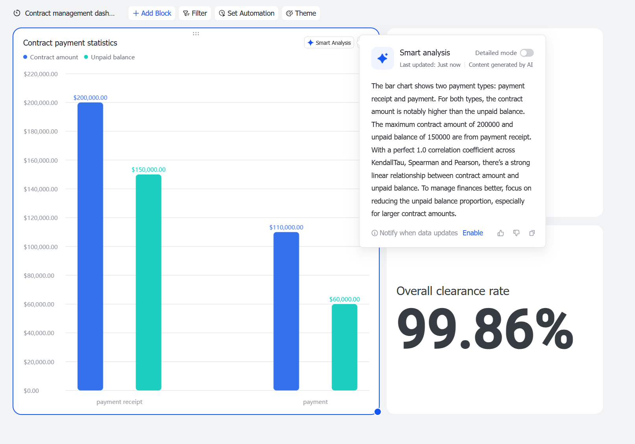The width and height of the screenshot is (635, 444).
Task: Open Set Automation
Action: tap(246, 13)
